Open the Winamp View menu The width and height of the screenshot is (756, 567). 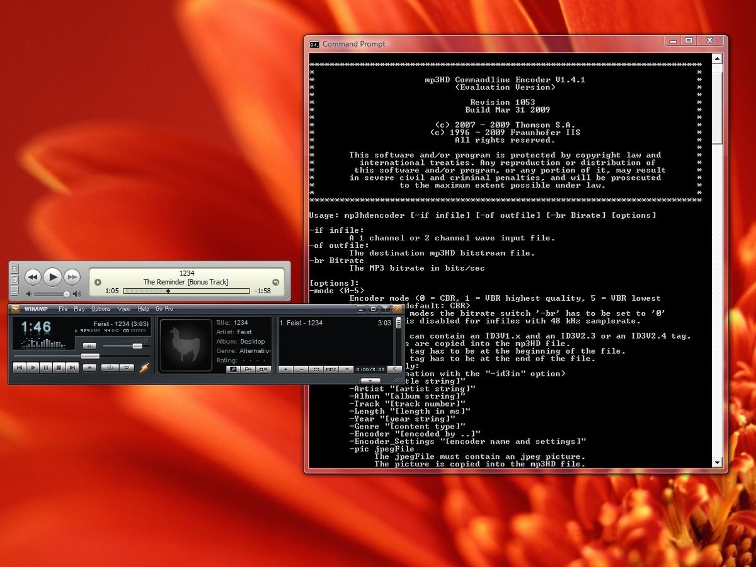124,309
